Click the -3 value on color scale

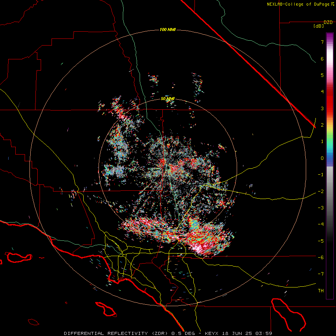point(321,208)
